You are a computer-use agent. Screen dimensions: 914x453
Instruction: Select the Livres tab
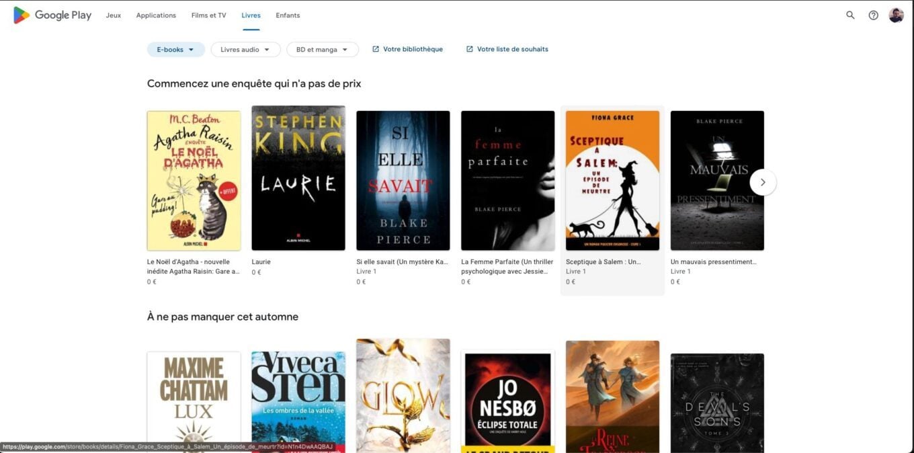251,15
